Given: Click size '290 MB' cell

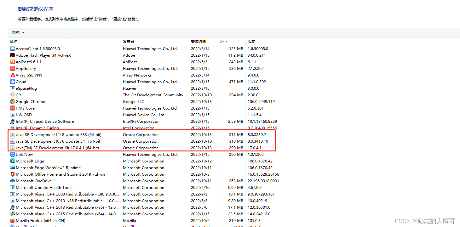Looking at the screenshot, I should tap(236, 148).
